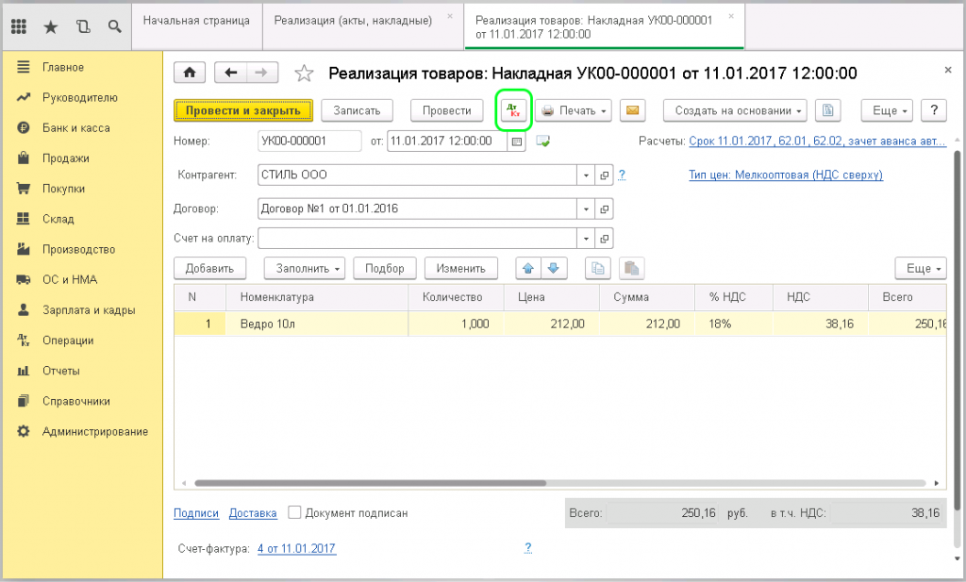Click the Провести и закрыть button

[242, 110]
